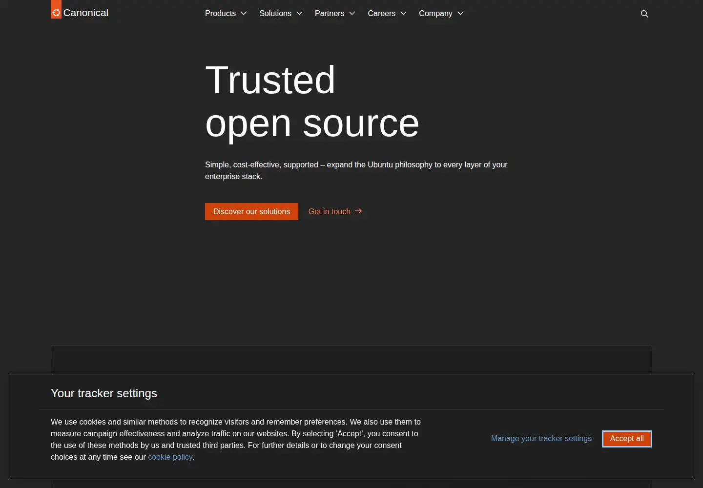This screenshot has width=703, height=488.
Task: Open the Solutions menu
Action: 281,13
